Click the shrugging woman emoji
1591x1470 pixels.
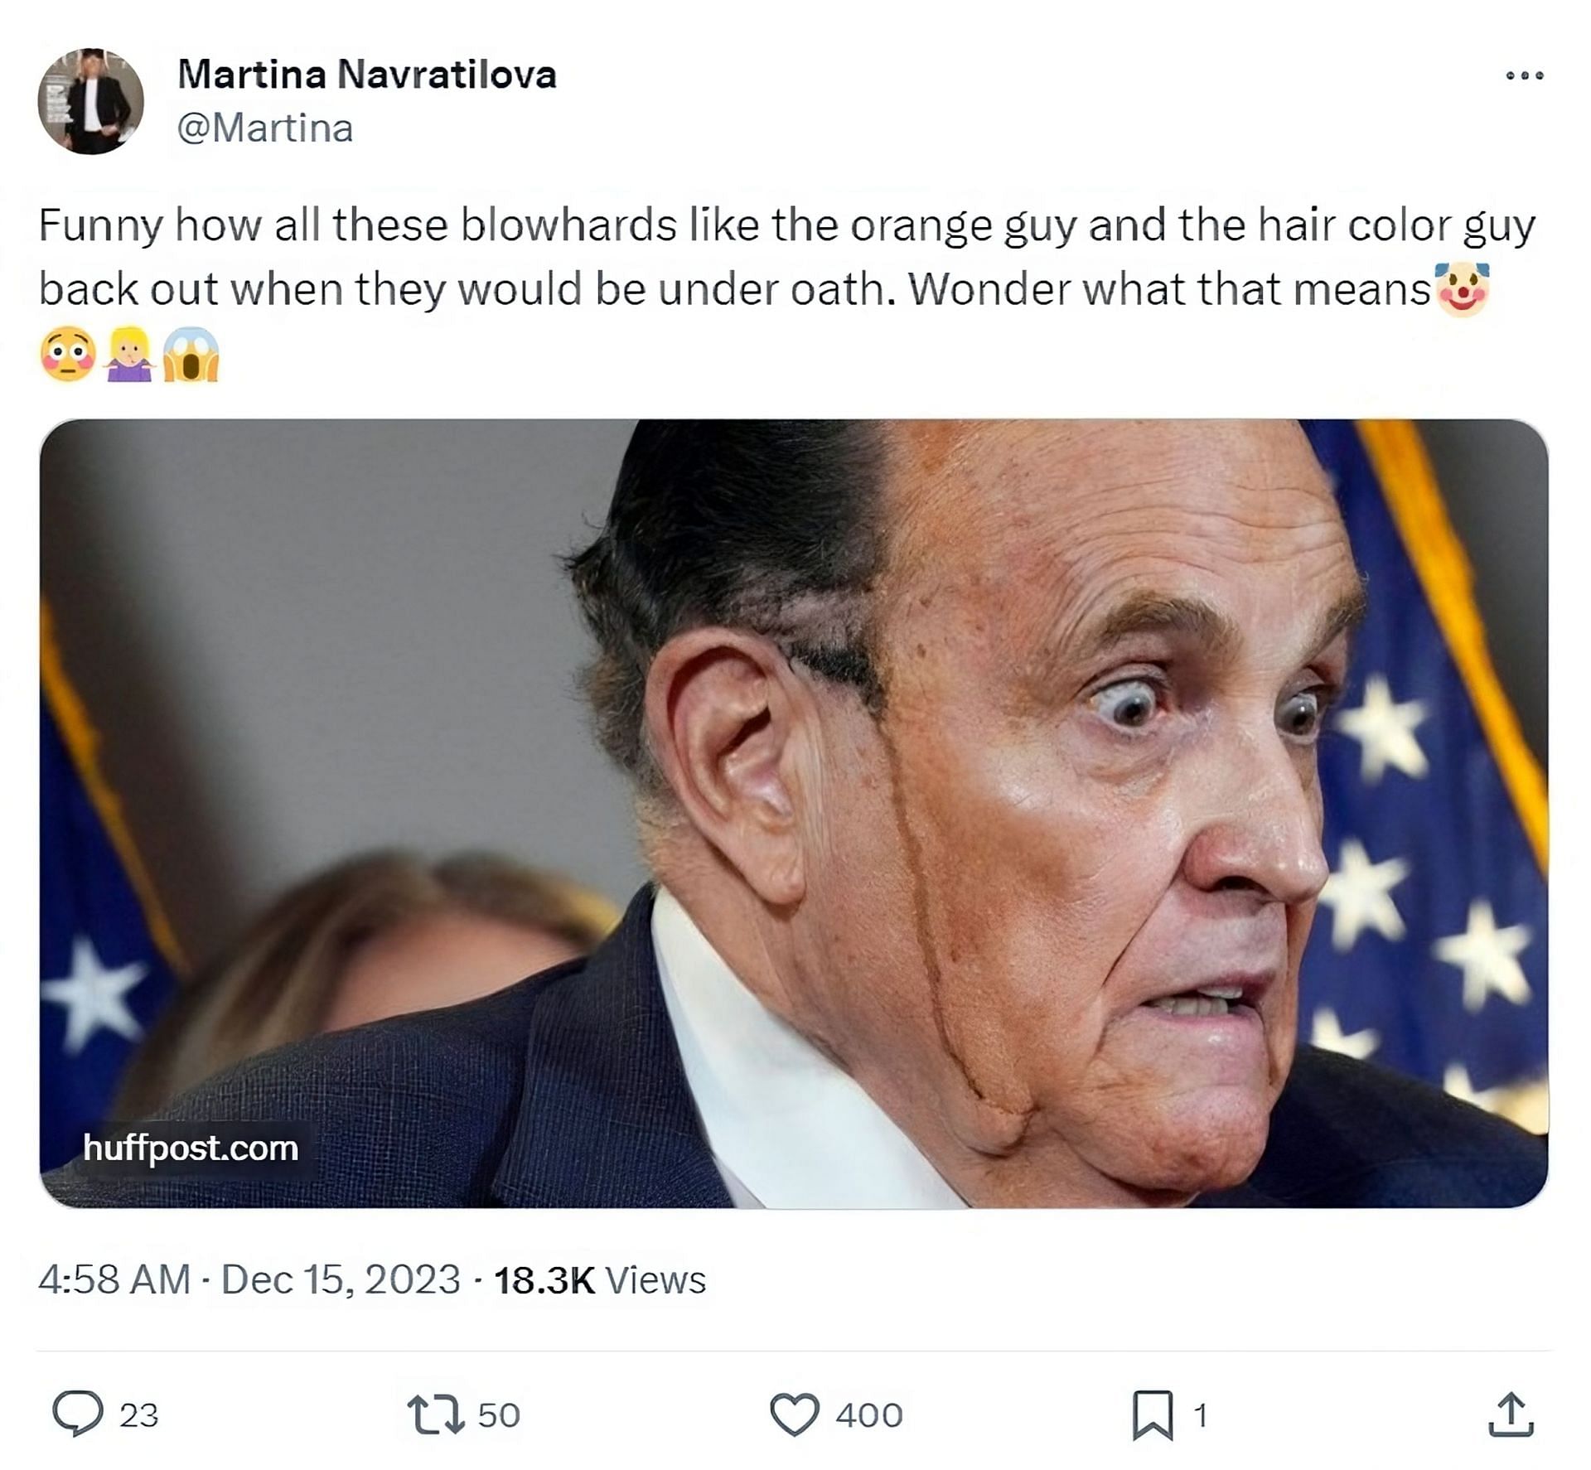pyautogui.click(x=129, y=354)
